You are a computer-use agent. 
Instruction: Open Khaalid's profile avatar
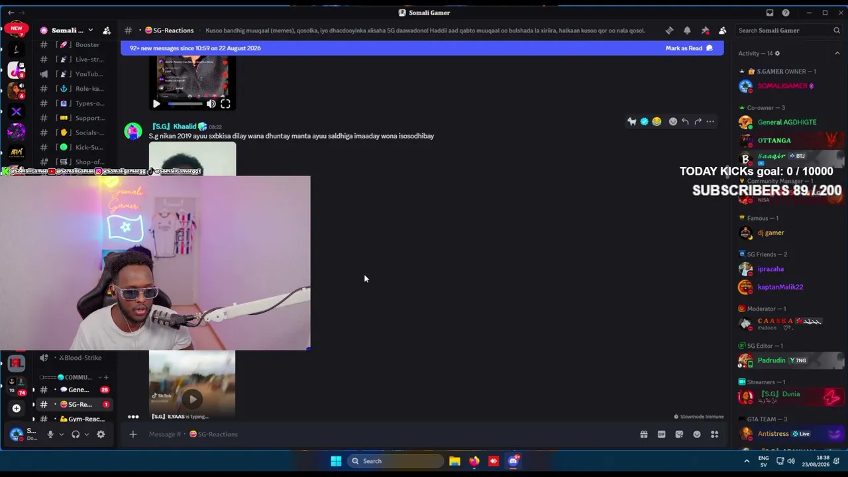click(x=133, y=131)
